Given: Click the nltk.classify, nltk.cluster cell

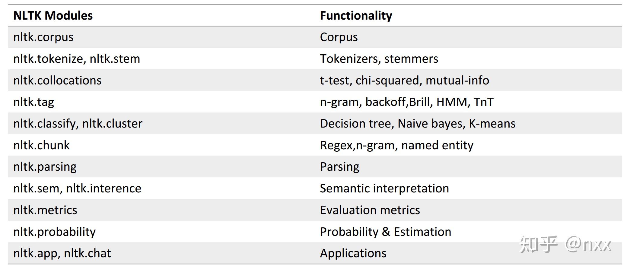Looking at the screenshot, I should [78, 124].
